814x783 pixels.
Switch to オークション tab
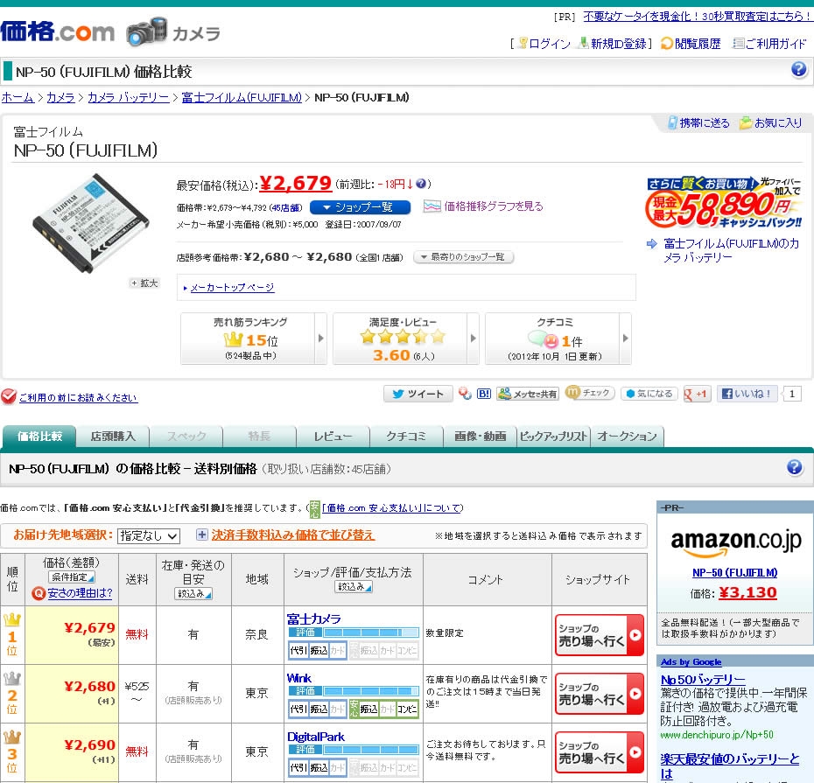point(627,437)
